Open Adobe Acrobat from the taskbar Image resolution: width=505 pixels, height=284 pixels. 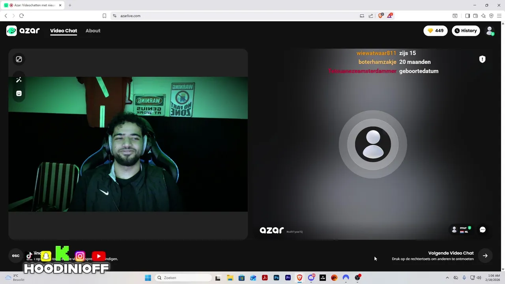(x=264, y=278)
